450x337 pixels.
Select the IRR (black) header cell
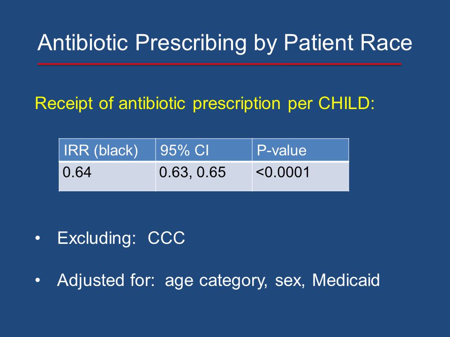pos(107,150)
